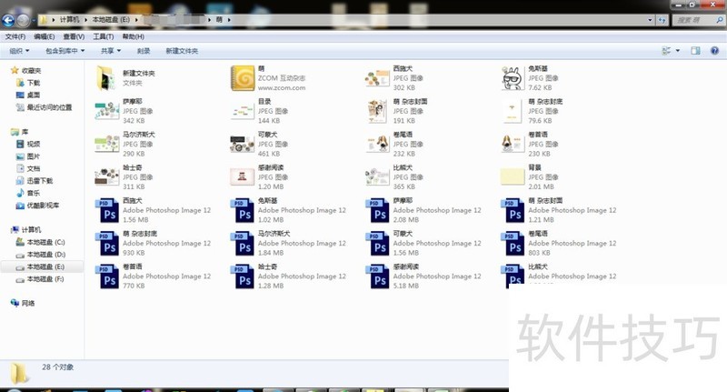Click the 兔斯基 JPEG rabbit thumbnail
Screen dimensions: 727x392
pos(513,78)
